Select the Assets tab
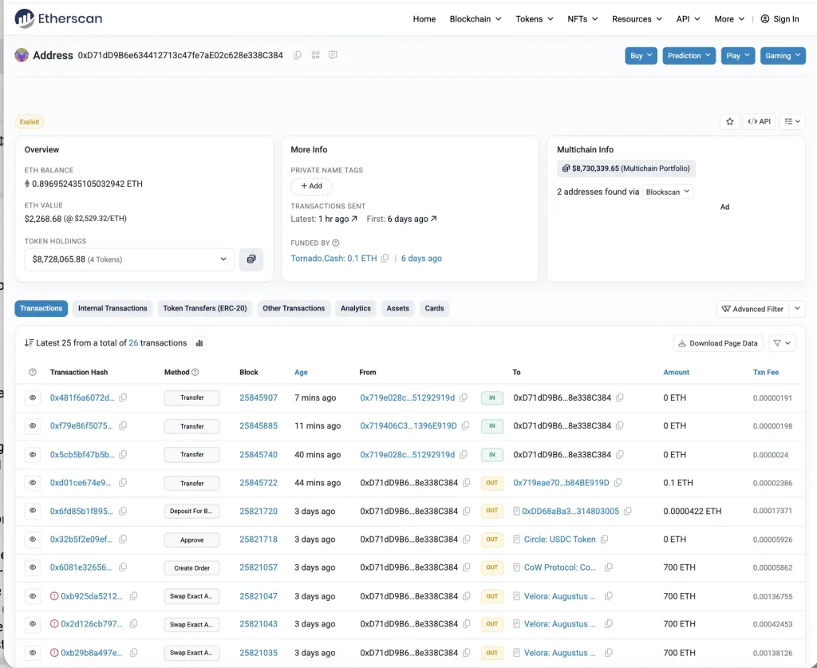The width and height of the screenshot is (817, 668). click(397, 309)
